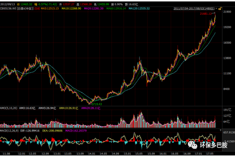Click the MACD panel question mark icon

(x=221, y=131)
